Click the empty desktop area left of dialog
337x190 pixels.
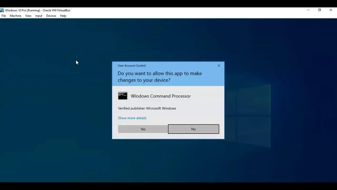point(53,106)
